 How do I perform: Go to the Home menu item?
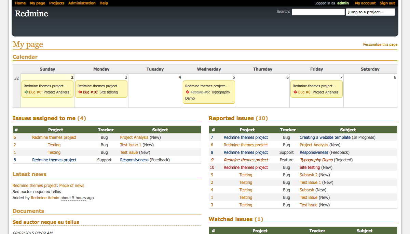20,3
